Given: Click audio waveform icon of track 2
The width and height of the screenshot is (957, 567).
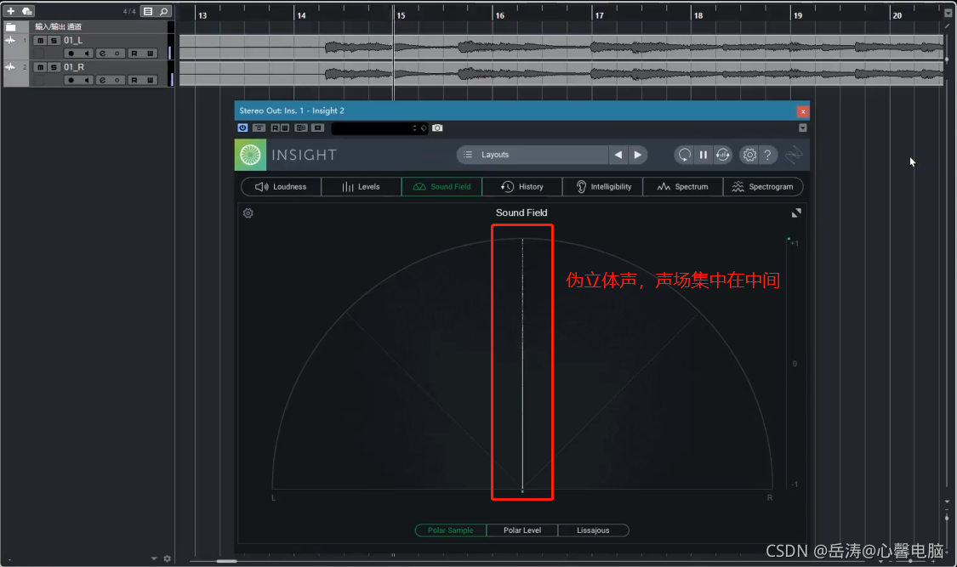Looking at the screenshot, I should [x=9, y=67].
